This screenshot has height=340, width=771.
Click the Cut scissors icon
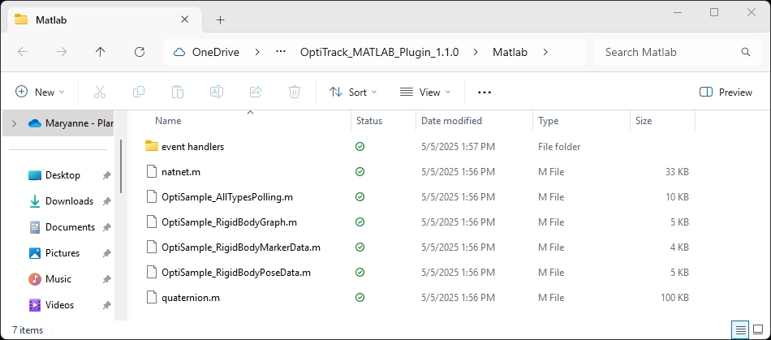(x=100, y=93)
